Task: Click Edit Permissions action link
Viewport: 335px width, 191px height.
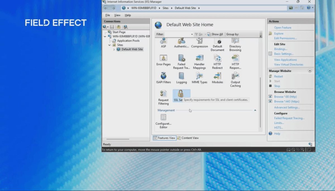Action: [285, 38]
